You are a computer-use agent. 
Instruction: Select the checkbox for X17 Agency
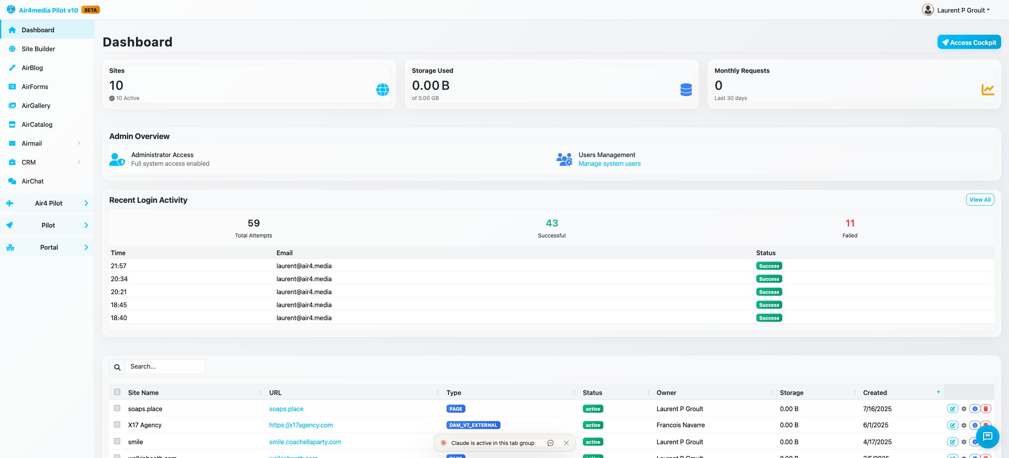pyautogui.click(x=117, y=425)
